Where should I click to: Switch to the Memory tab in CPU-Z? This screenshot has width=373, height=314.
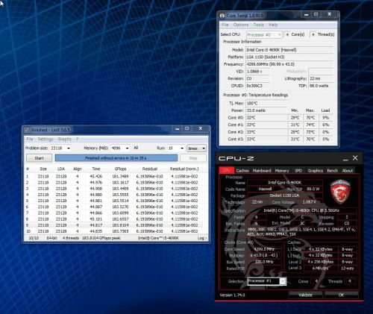[x=282, y=171]
